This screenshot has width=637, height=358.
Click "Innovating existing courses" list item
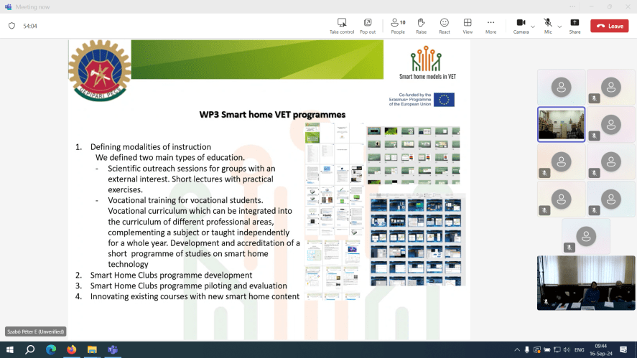(195, 296)
